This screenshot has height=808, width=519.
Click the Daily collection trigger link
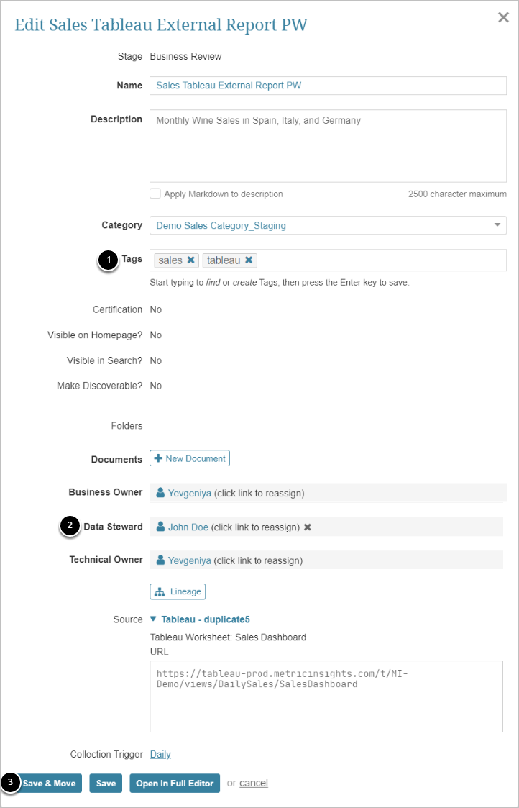point(160,755)
